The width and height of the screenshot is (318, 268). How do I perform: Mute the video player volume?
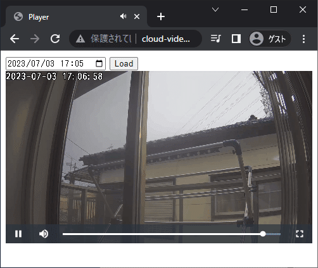pos(44,234)
